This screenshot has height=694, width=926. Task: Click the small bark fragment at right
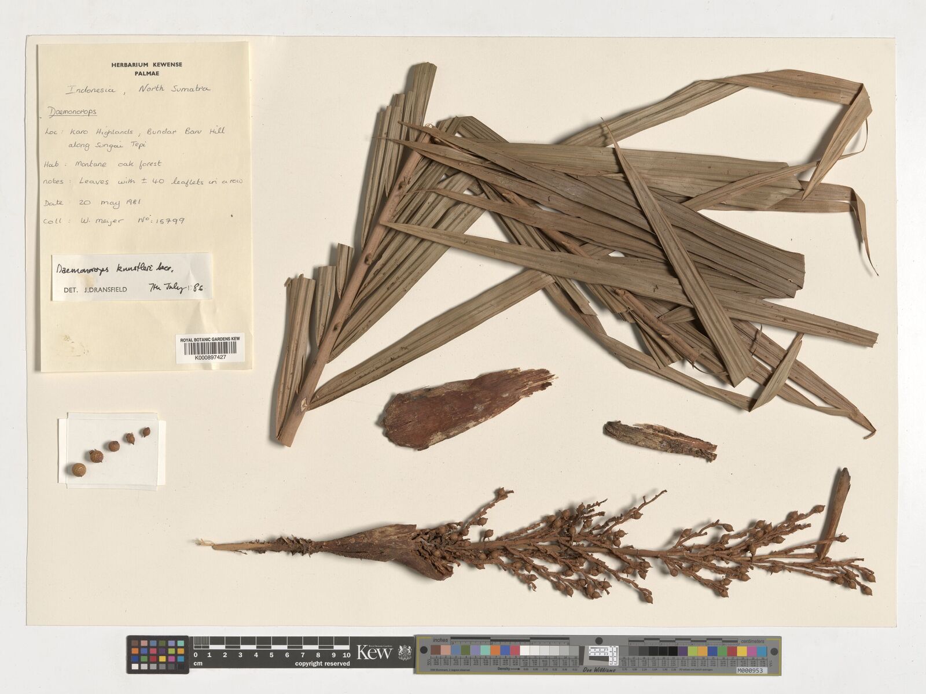(x=660, y=440)
